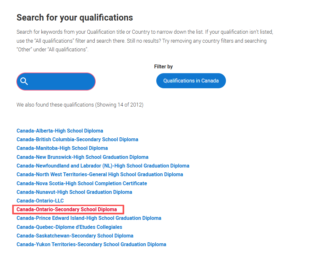This screenshot has width=319, height=259.
Task: Click the Qualifications in Canada filter button
Action: tap(191, 81)
